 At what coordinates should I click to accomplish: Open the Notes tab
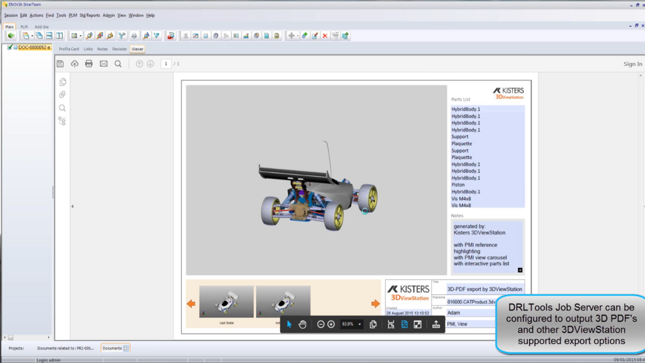(x=102, y=49)
